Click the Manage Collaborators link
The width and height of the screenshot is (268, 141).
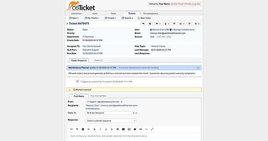[184, 30]
